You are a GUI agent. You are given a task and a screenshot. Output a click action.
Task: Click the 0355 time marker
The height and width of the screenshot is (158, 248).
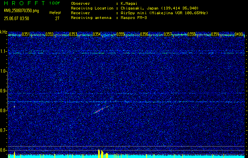(x=121, y=34)
